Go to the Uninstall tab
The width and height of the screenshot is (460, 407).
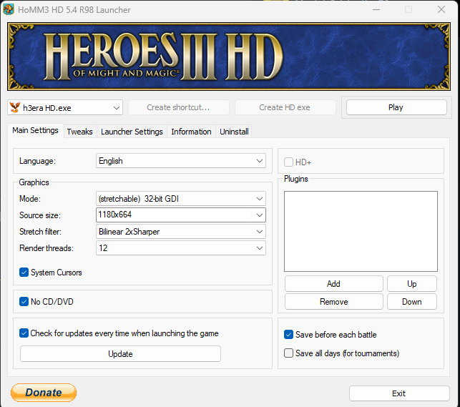coord(234,132)
